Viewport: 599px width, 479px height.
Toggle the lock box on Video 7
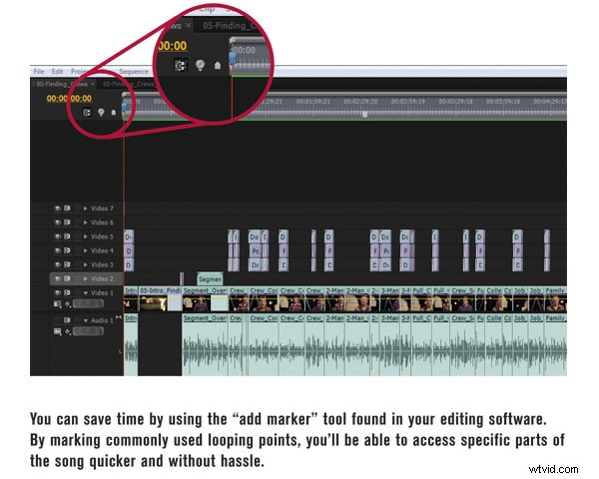tap(77, 209)
